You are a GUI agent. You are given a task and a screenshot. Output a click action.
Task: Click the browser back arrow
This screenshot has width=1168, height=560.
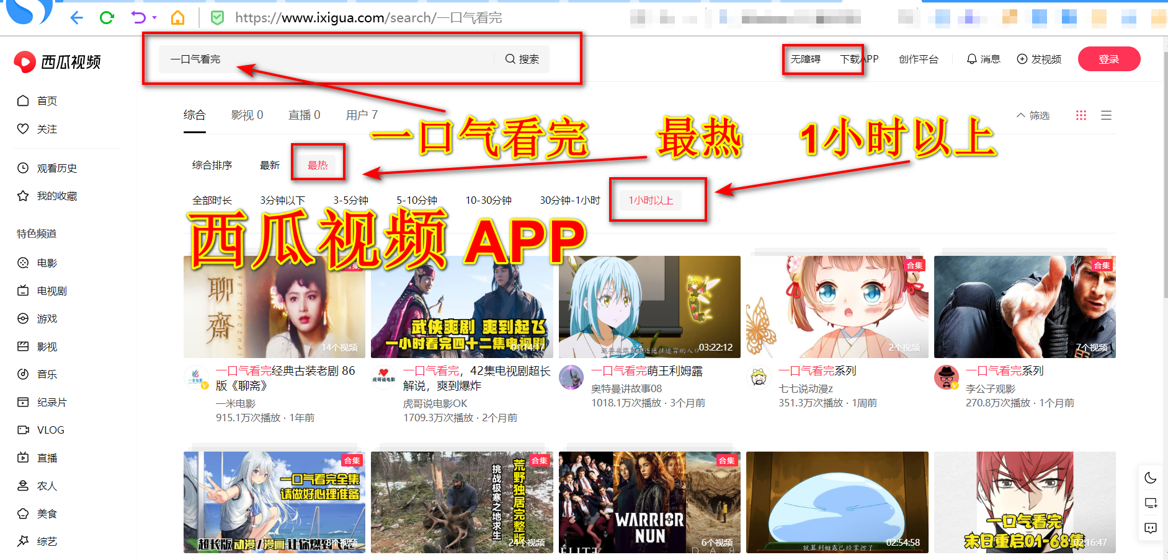77,18
